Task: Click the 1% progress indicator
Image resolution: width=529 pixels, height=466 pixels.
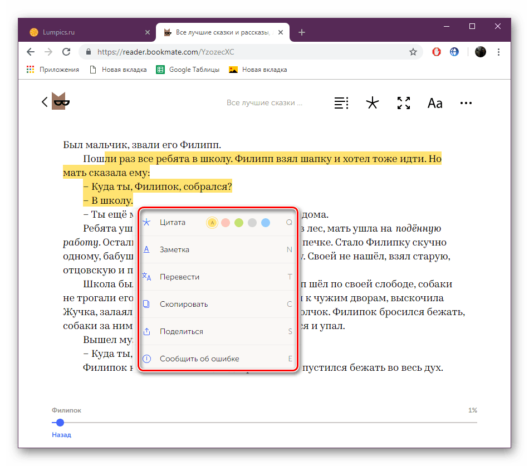Action: 472,410
